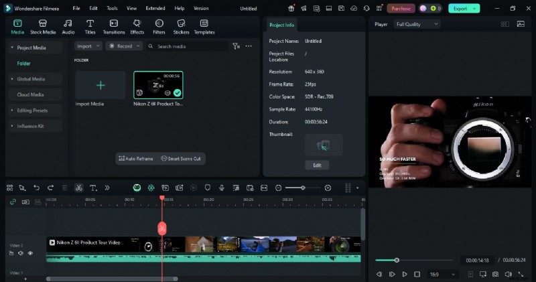
Task: Toggle the timeline link icon
Action: point(13,202)
